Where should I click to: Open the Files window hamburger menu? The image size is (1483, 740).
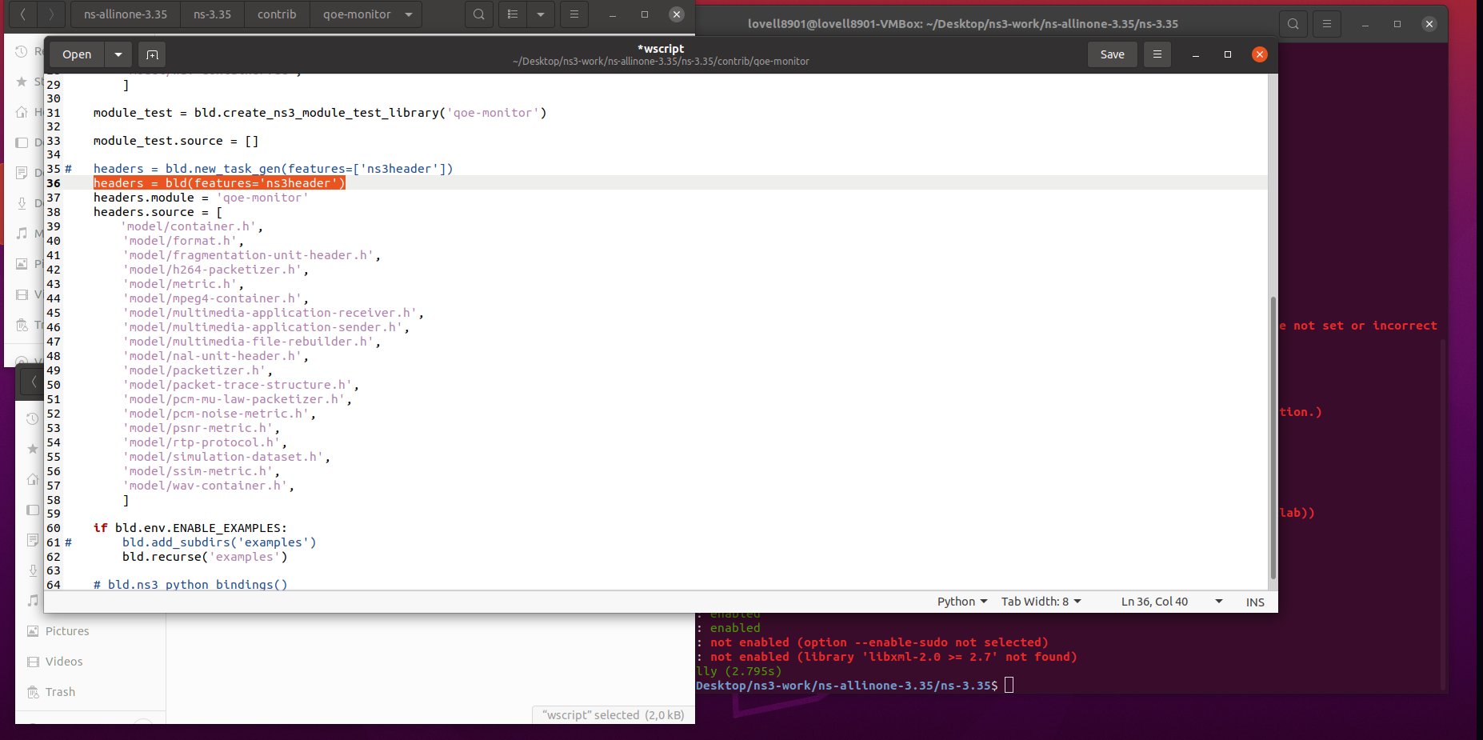click(x=574, y=14)
